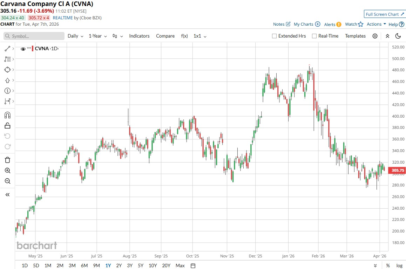Switch to dark mode with moon icon

(x=398, y=36)
